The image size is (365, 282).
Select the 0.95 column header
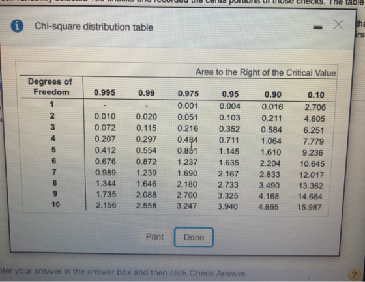click(230, 94)
